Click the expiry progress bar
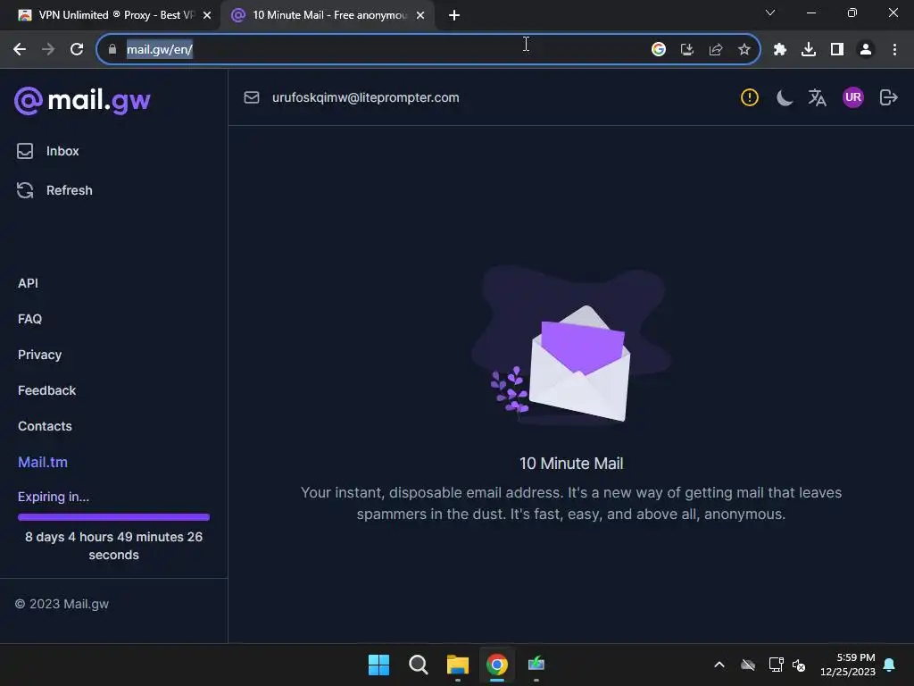The image size is (914, 686). click(113, 517)
